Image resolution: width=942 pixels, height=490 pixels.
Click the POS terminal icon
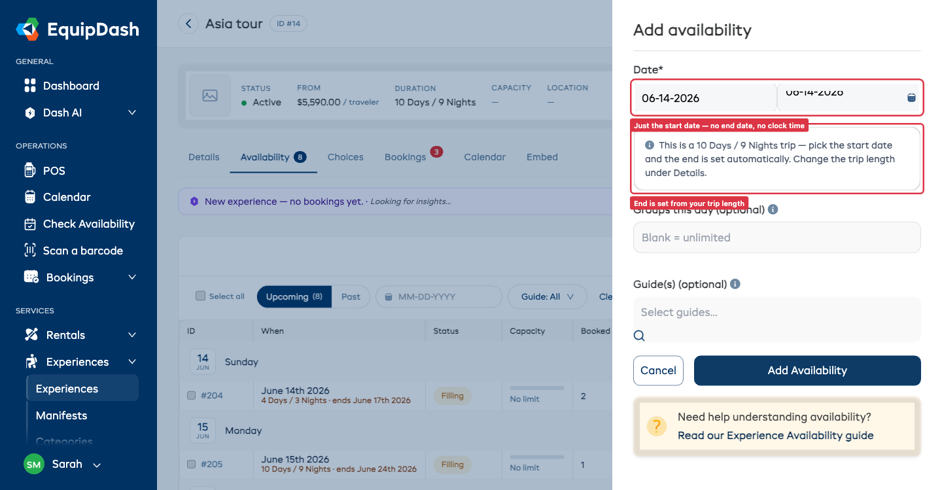pyautogui.click(x=29, y=171)
